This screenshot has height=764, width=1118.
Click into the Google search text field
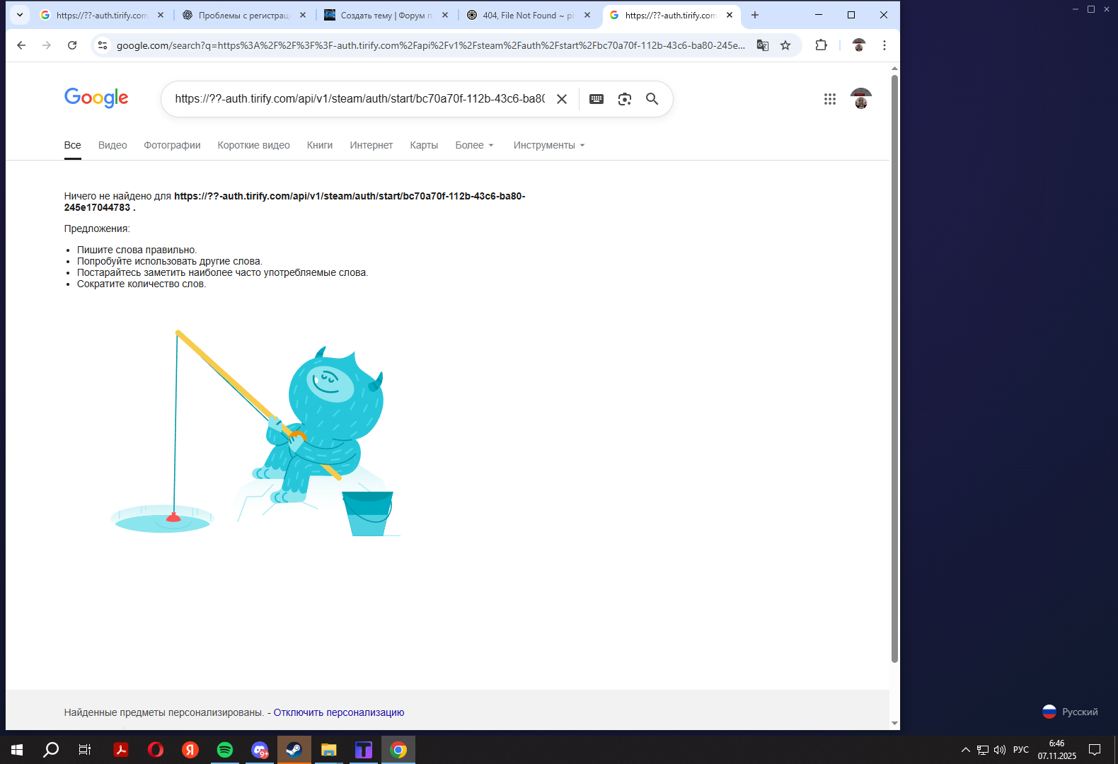[359, 99]
